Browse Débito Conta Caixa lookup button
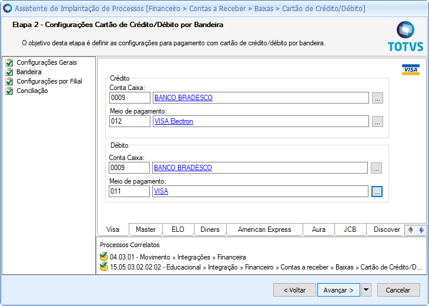429x306 pixels. 376,168
